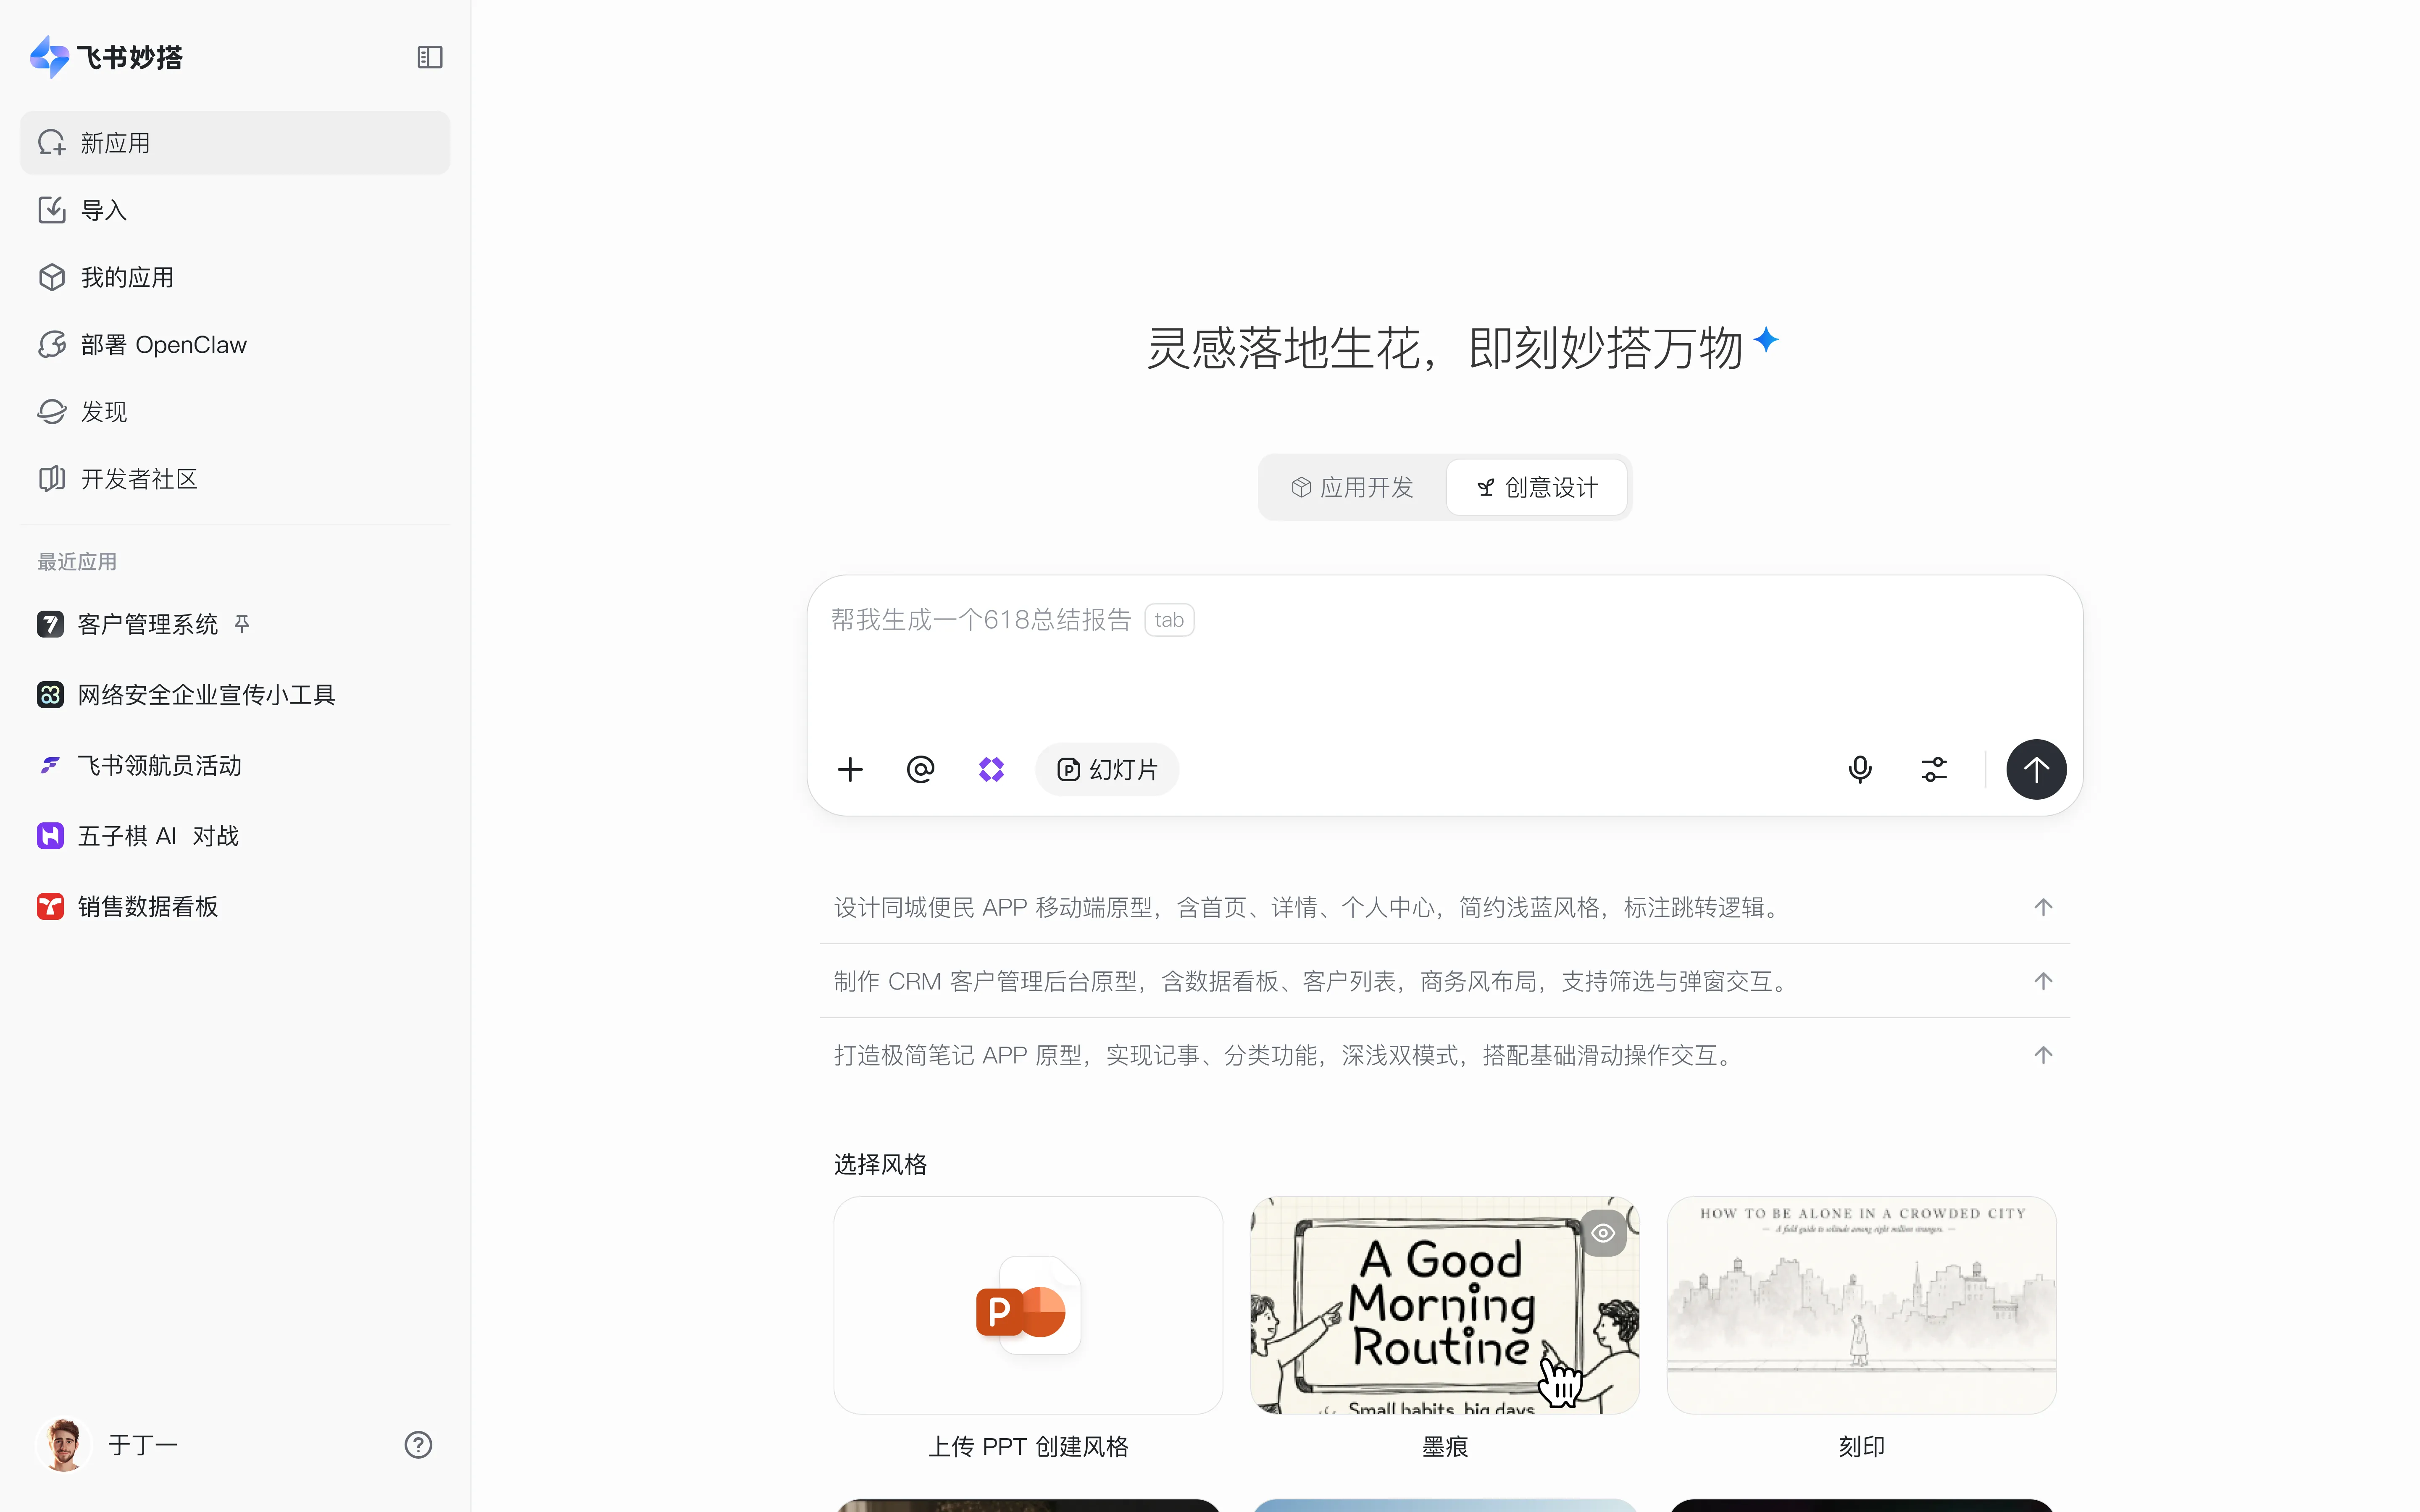
Task: Click the 新应用 chat-plus icon
Action: [52, 143]
